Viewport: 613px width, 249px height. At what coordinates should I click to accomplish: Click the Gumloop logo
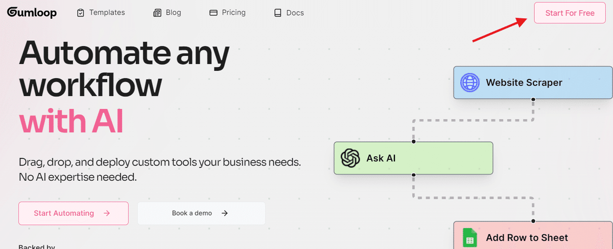[32, 12]
